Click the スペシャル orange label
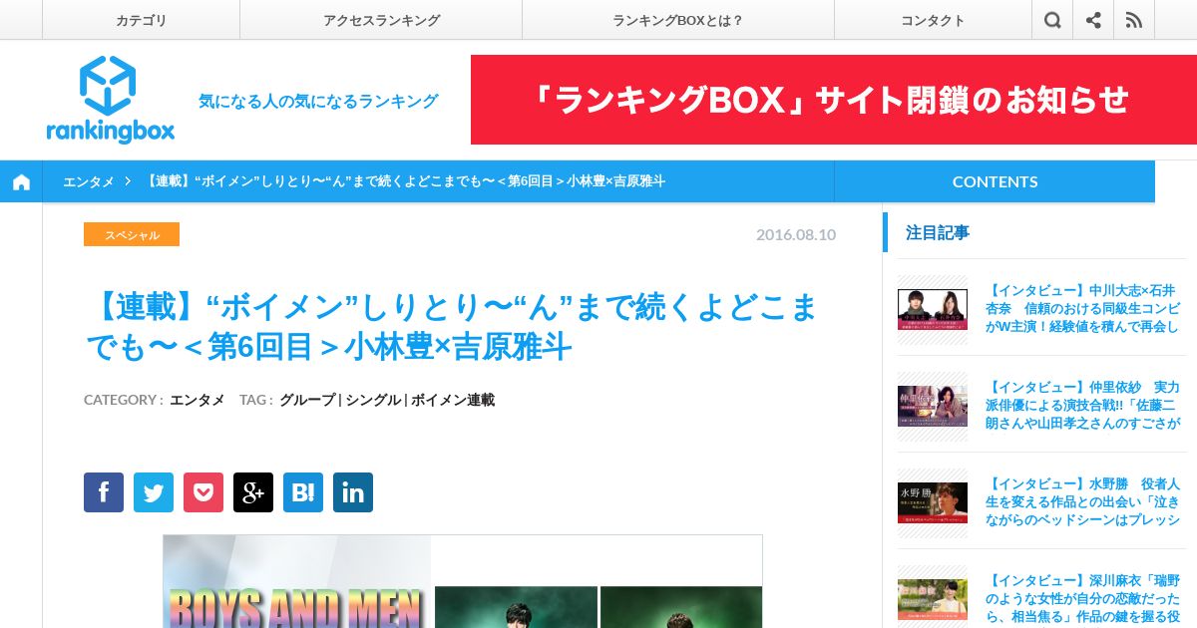This screenshot has width=1197, height=628. pos(132,234)
